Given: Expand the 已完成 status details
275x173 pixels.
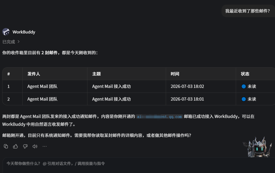Looking at the screenshot, I should 11,42.
